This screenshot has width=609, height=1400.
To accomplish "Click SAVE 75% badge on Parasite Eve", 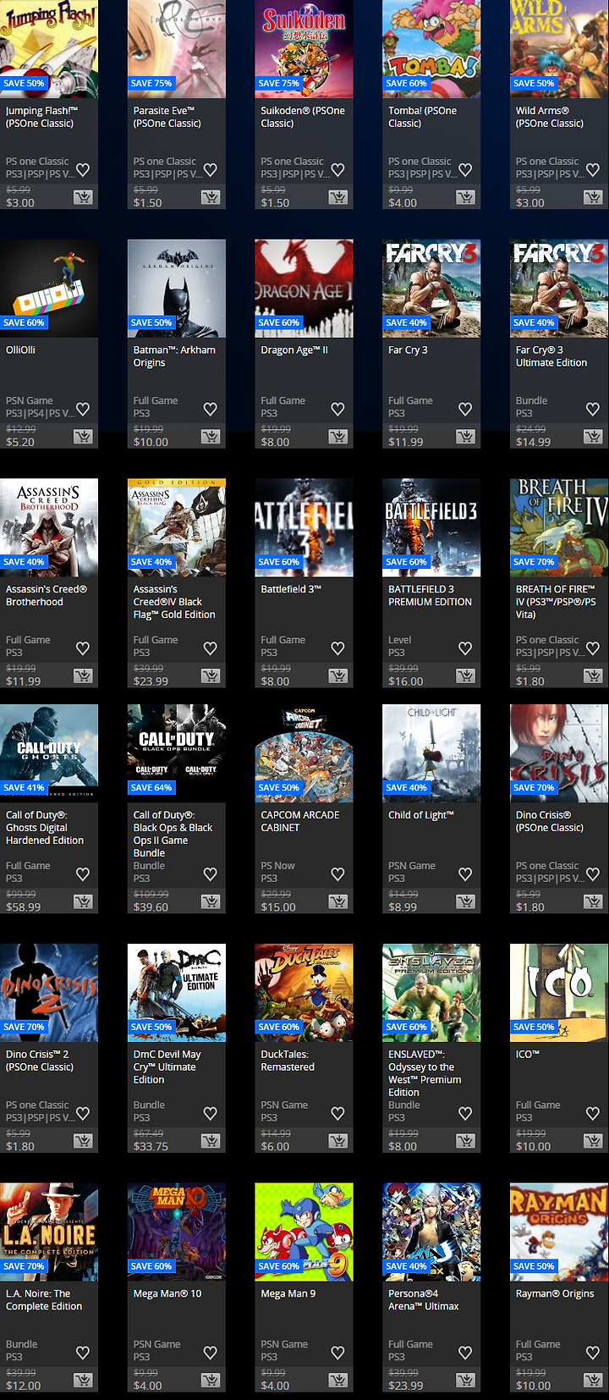I will click(151, 83).
